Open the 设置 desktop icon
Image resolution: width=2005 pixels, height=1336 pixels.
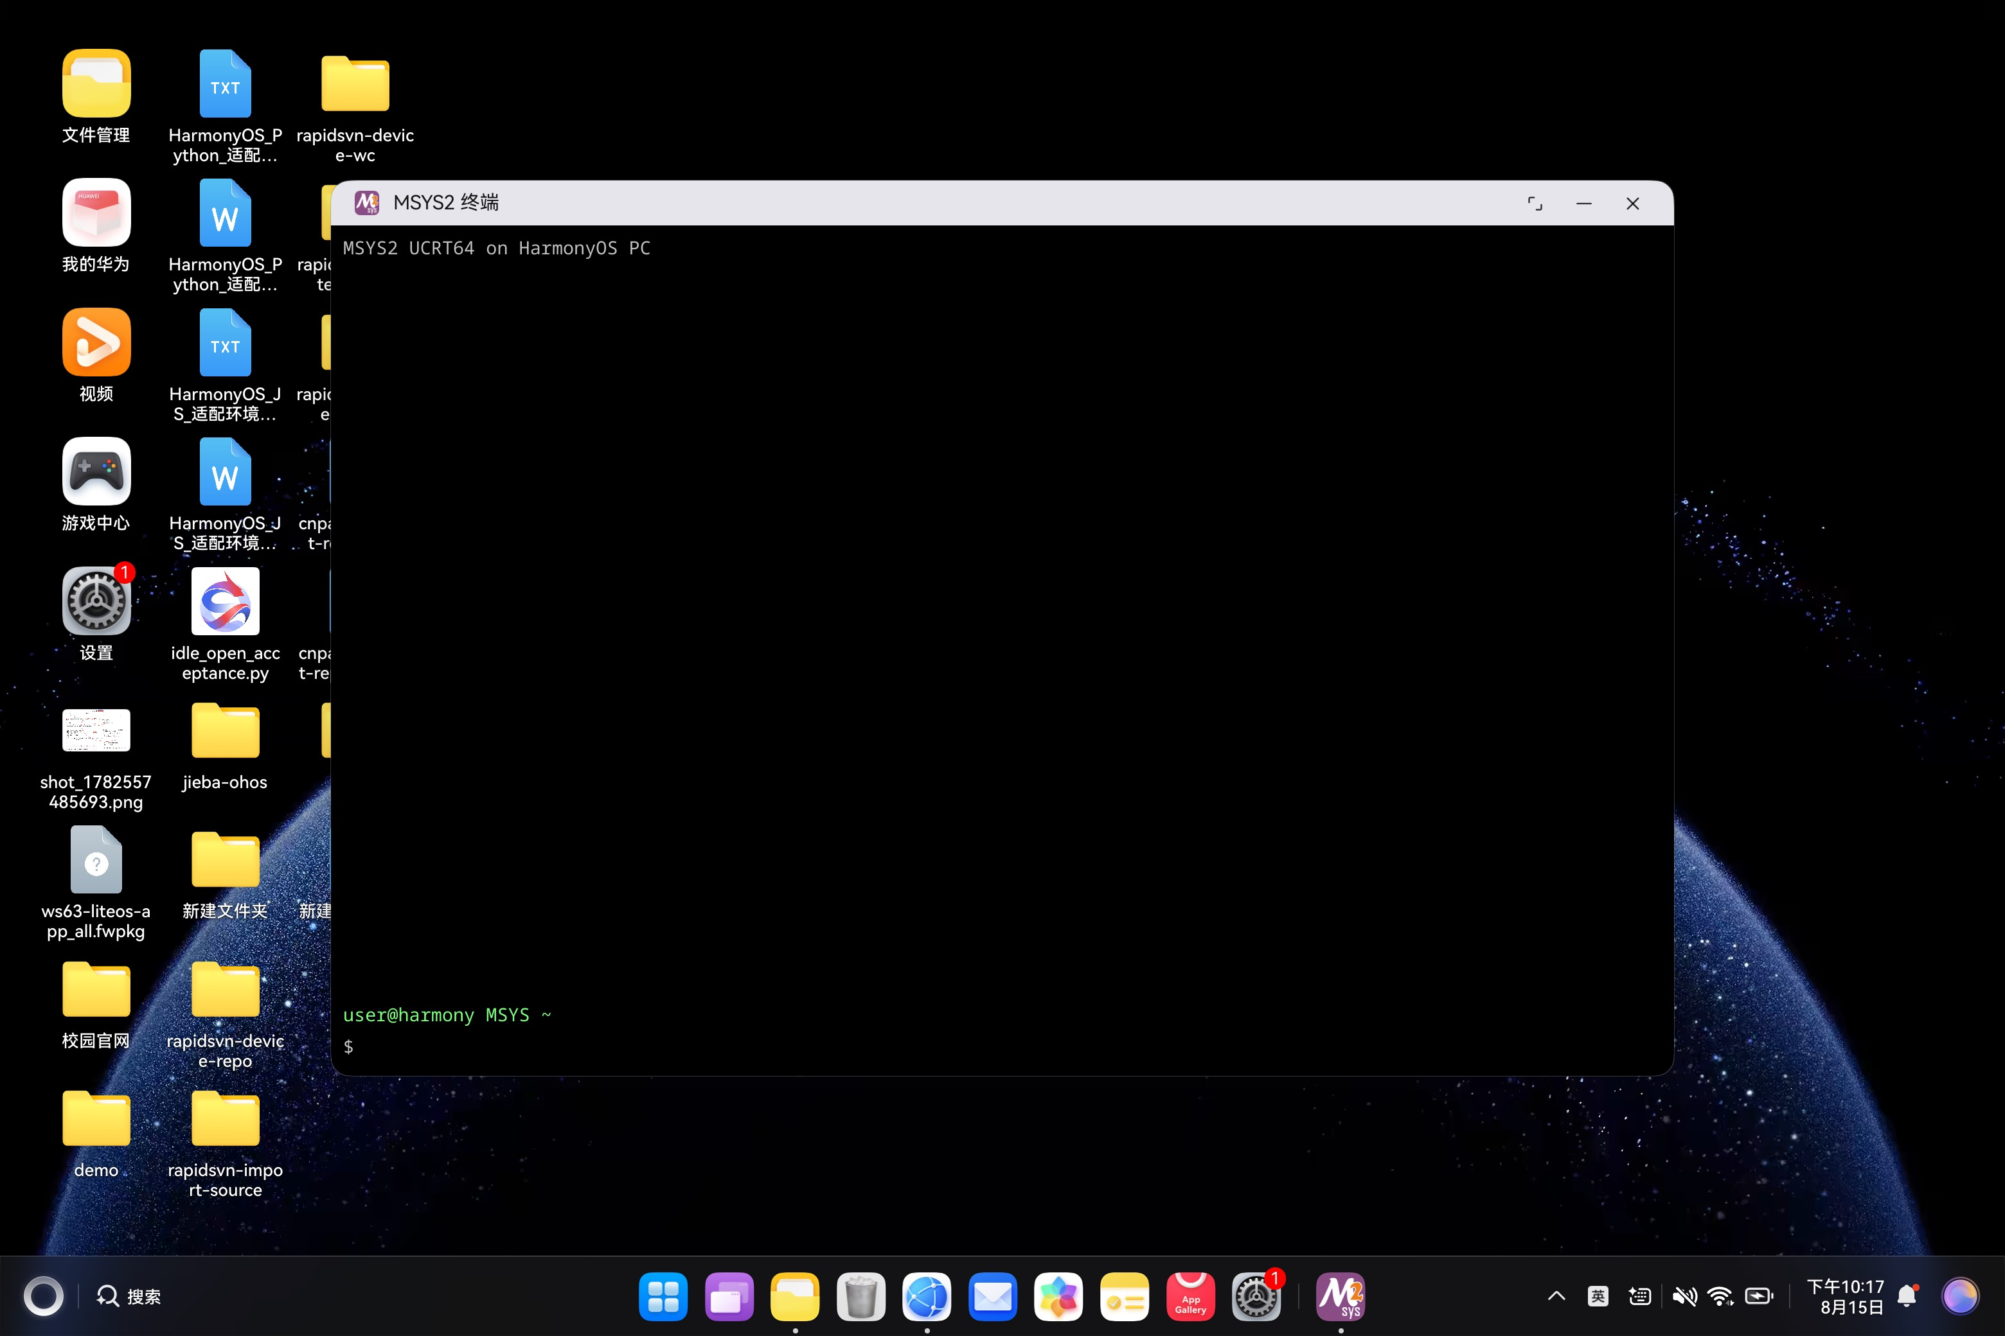96,601
